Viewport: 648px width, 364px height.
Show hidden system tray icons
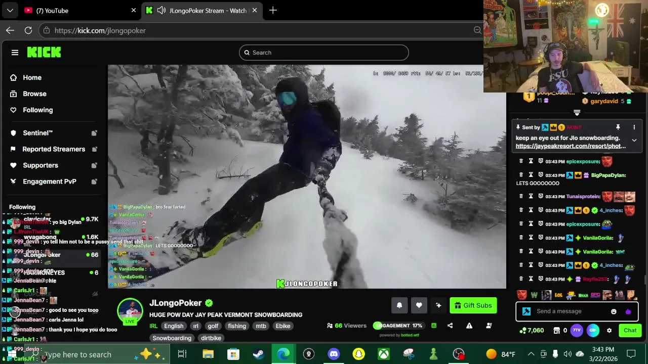coord(531,354)
